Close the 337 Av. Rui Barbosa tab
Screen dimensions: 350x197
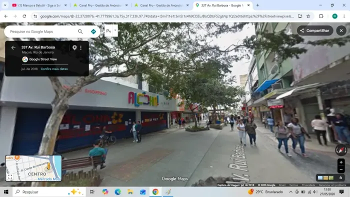[x=248, y=5]
